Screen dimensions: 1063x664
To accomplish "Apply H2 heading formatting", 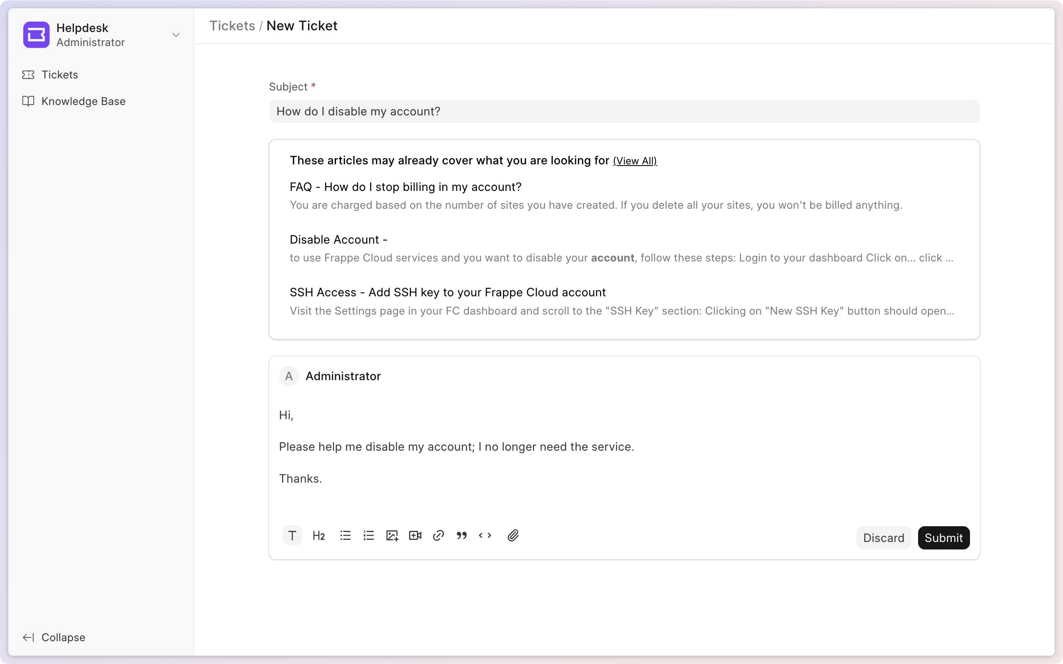I will (318, 535).
